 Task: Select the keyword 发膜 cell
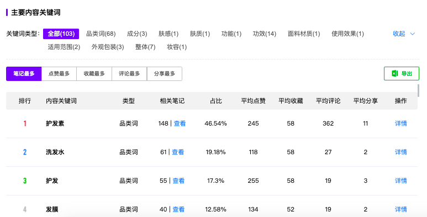pos(52,209)
